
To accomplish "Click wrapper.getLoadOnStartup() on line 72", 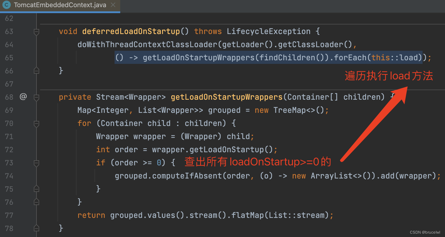I will pos(213,150).
